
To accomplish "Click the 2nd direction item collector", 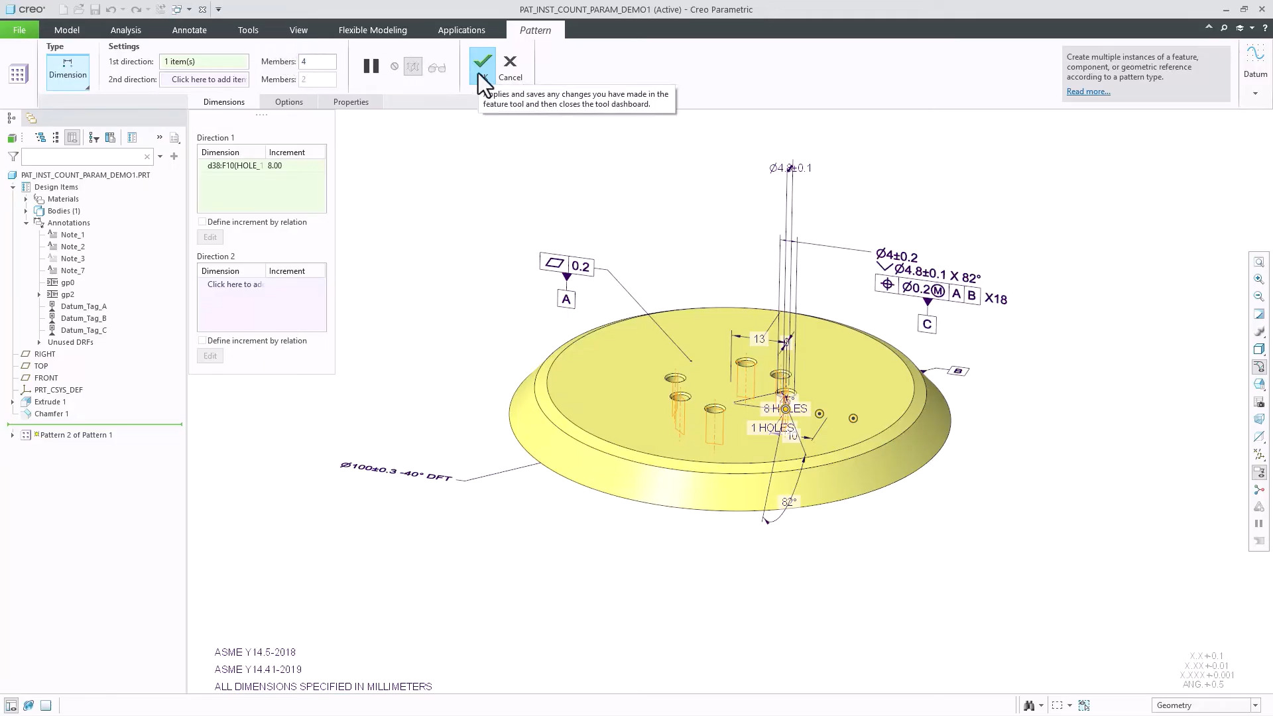I will pyautogui.click(x=204, y=80).
